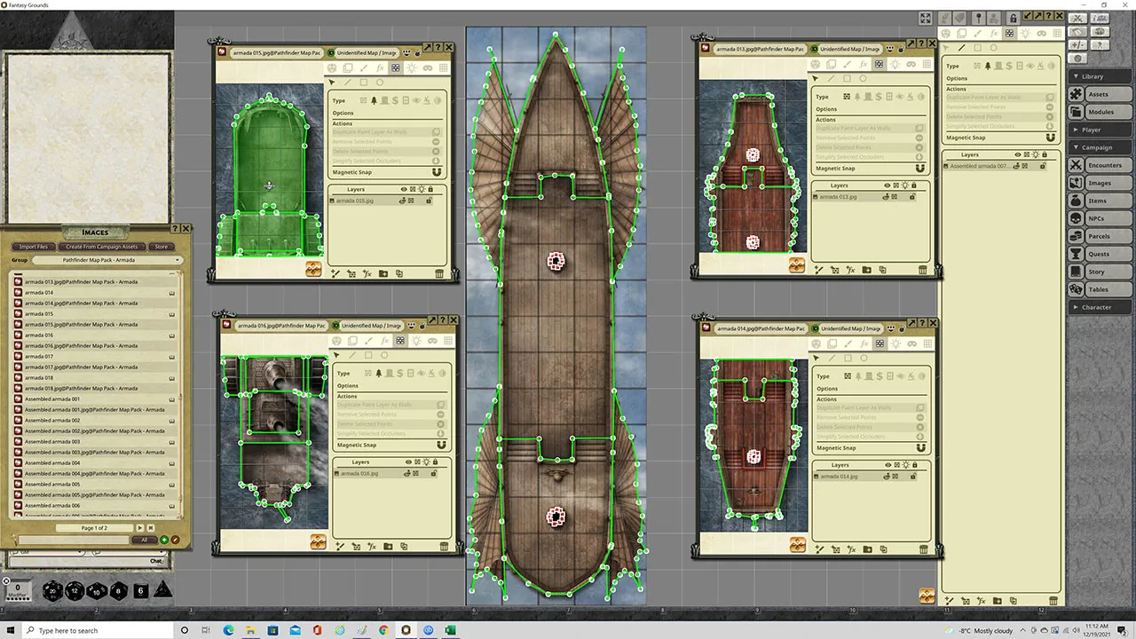The height and width of the screenshot is (639, 1136).
Task: Open 'Assembled armada 003' in Images list
Action: (x=52, y=441)
